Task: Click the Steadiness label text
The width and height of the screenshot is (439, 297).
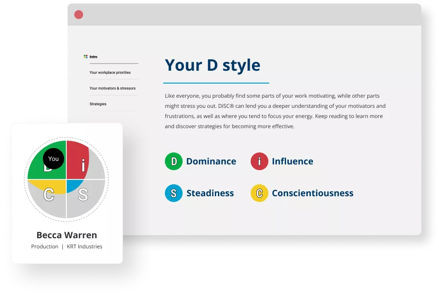Action: click(210, 193)
